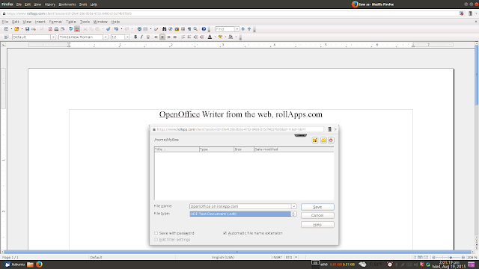The height and width of the screenshot is (269, 479).
Task: Open the paragraph style Default dropdown
Action: tap(53, 37)
